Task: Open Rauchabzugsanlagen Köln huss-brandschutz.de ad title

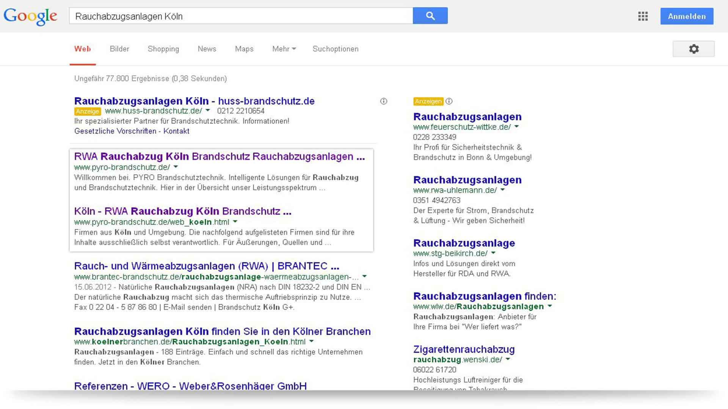Action: [194, 101]
